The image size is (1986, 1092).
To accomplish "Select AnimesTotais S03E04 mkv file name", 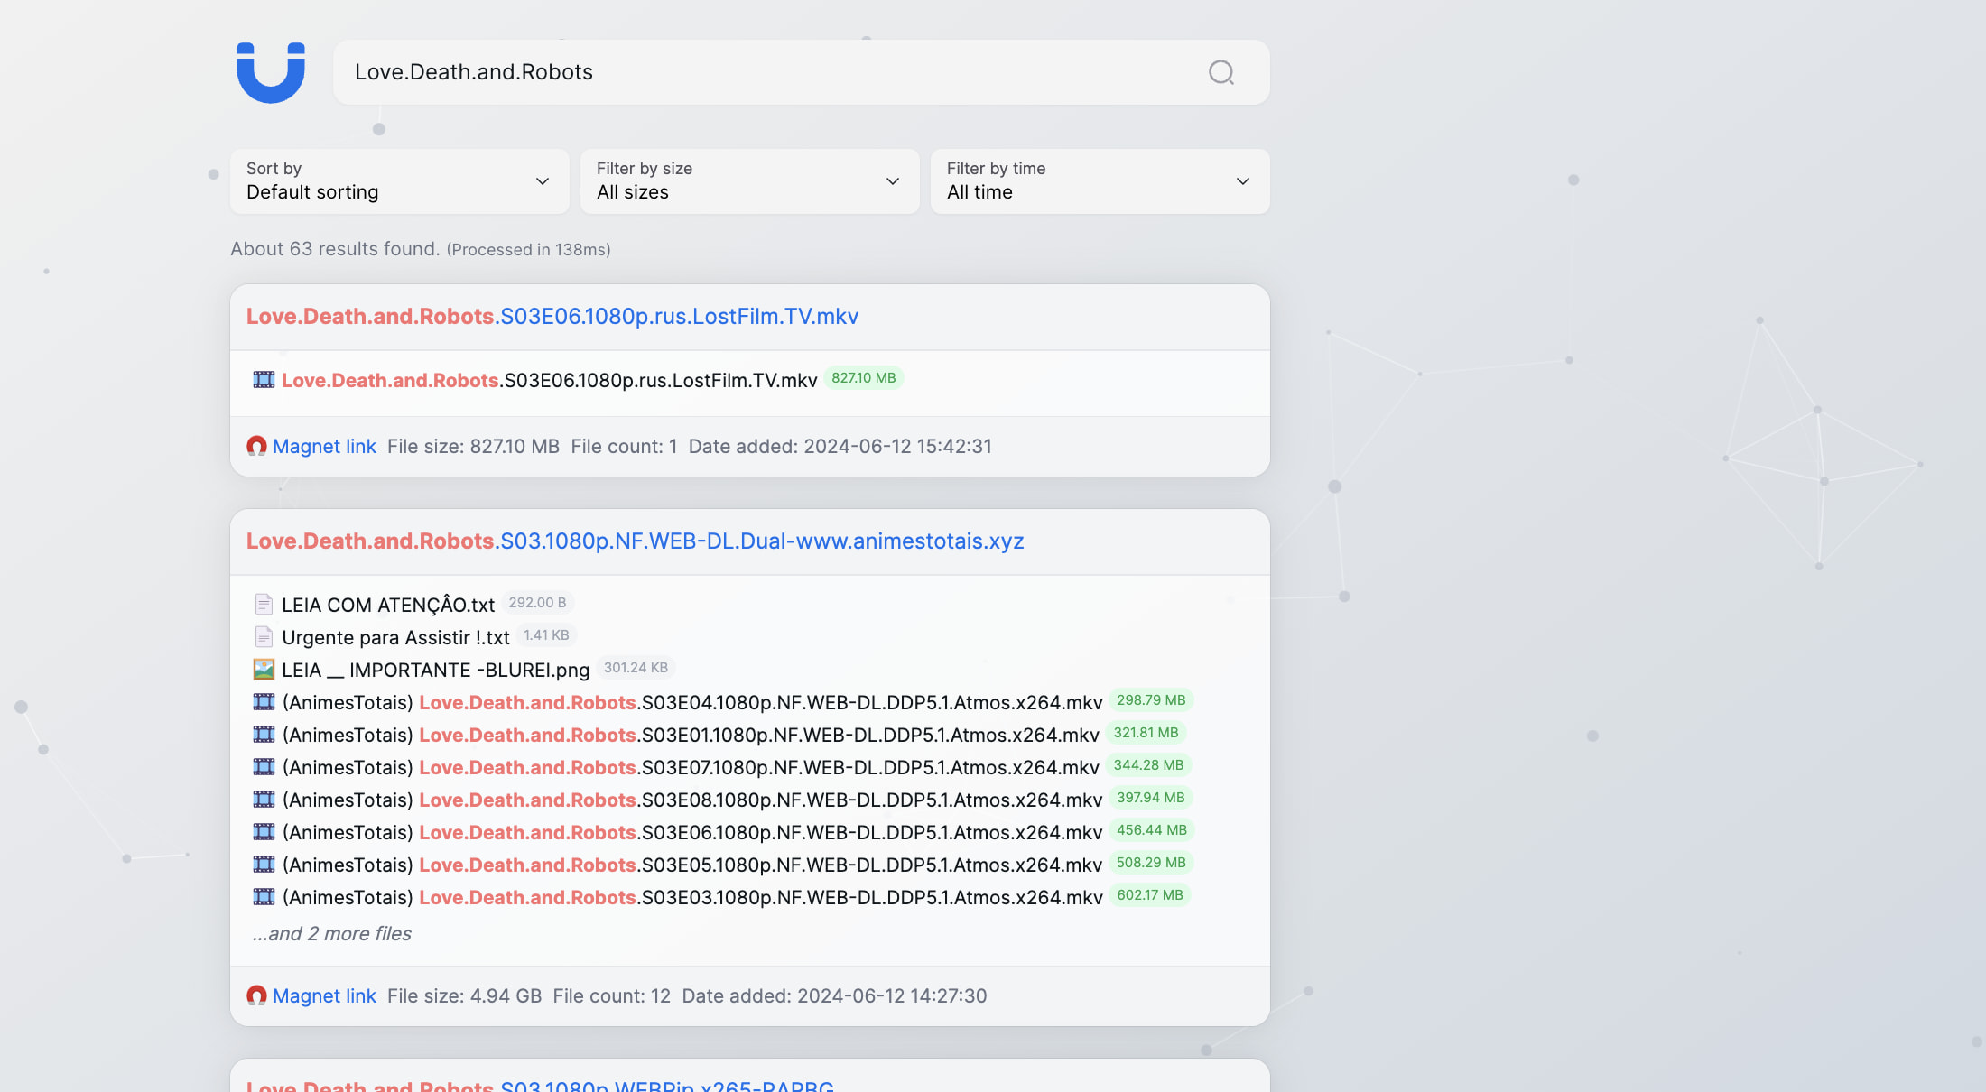I will pyautogui.click(x=692, y=702).
